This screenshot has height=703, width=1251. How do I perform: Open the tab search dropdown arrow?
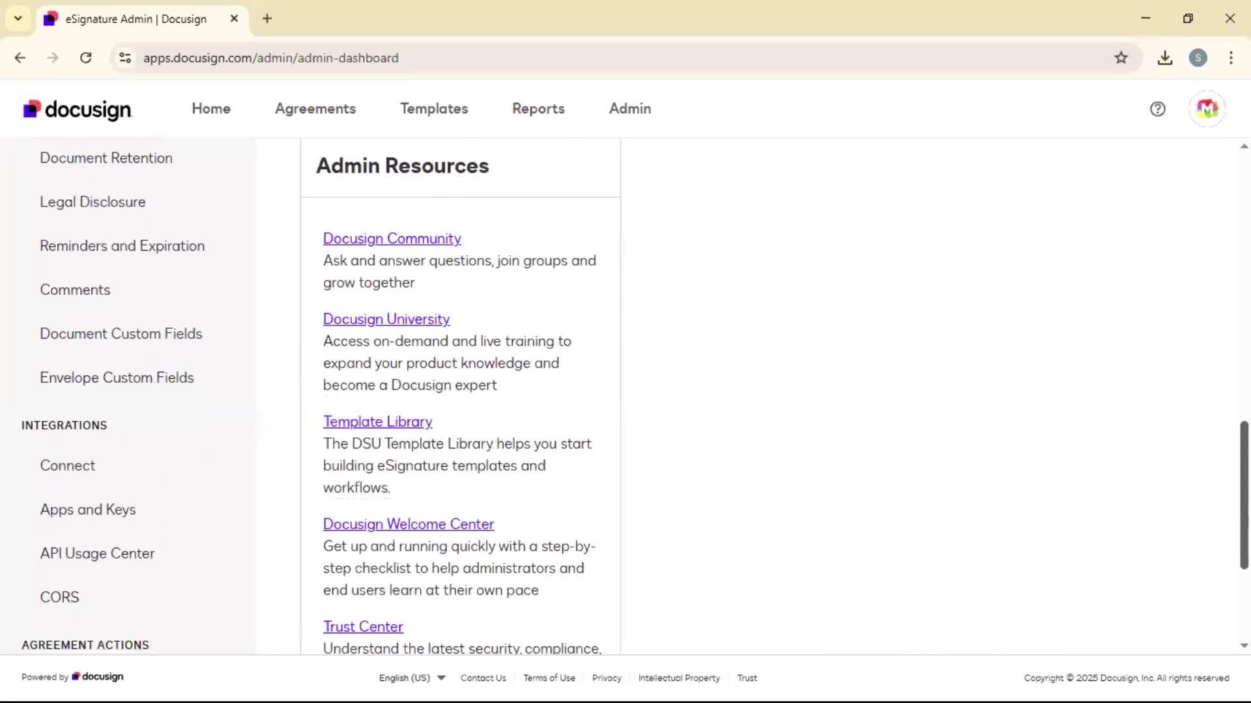click(x=18, y=18)
